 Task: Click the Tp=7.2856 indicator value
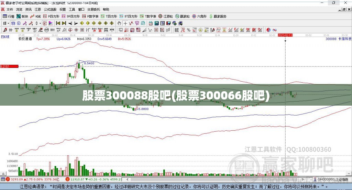tap(43, 39)
